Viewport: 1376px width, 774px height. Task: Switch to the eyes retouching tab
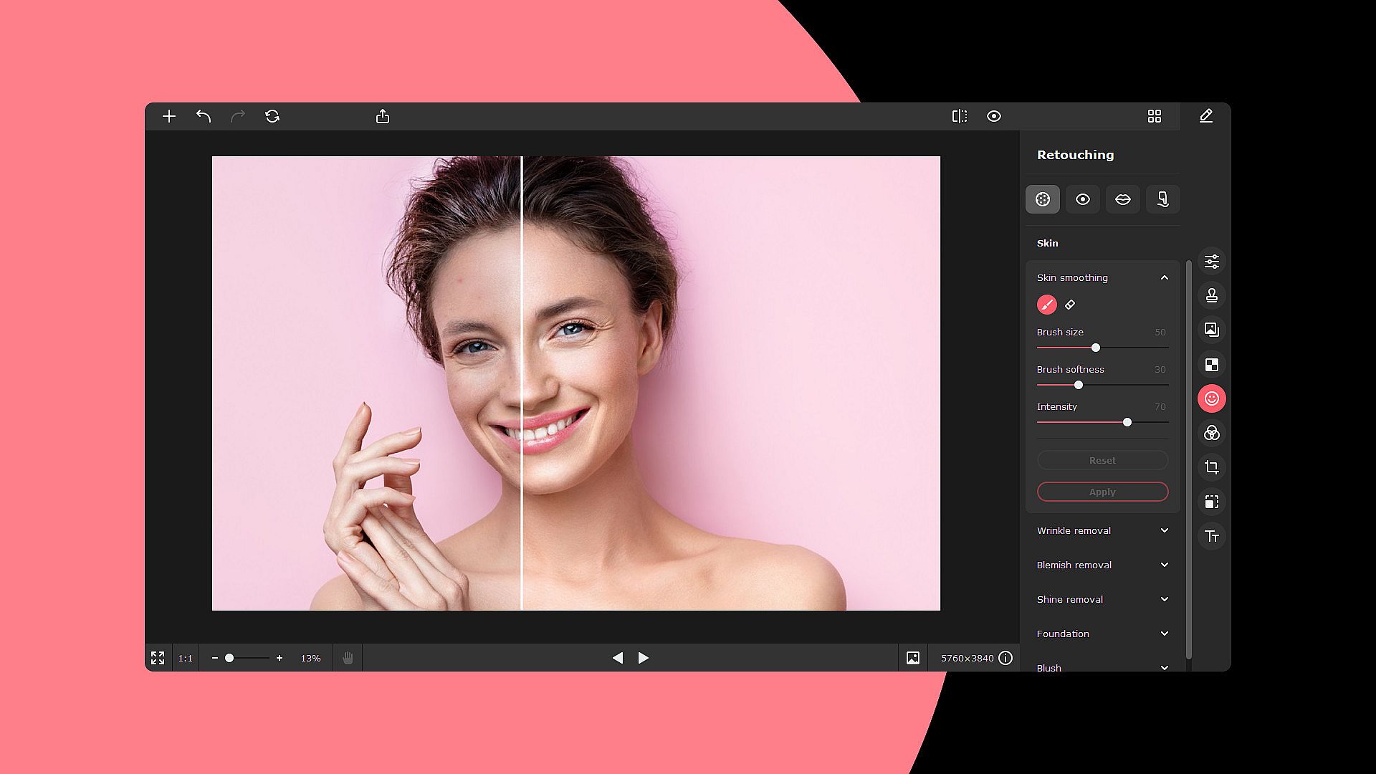click(1083, 199)
